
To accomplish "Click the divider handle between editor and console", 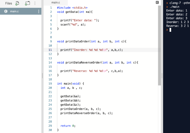I will pos(162,76).
